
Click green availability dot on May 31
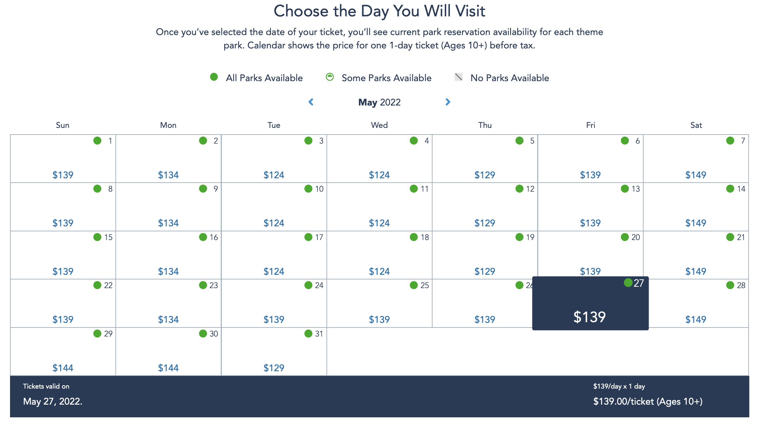click(308, 334)
